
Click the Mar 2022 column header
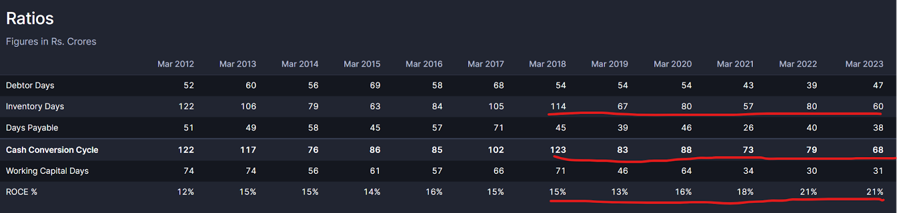(798, 64)
